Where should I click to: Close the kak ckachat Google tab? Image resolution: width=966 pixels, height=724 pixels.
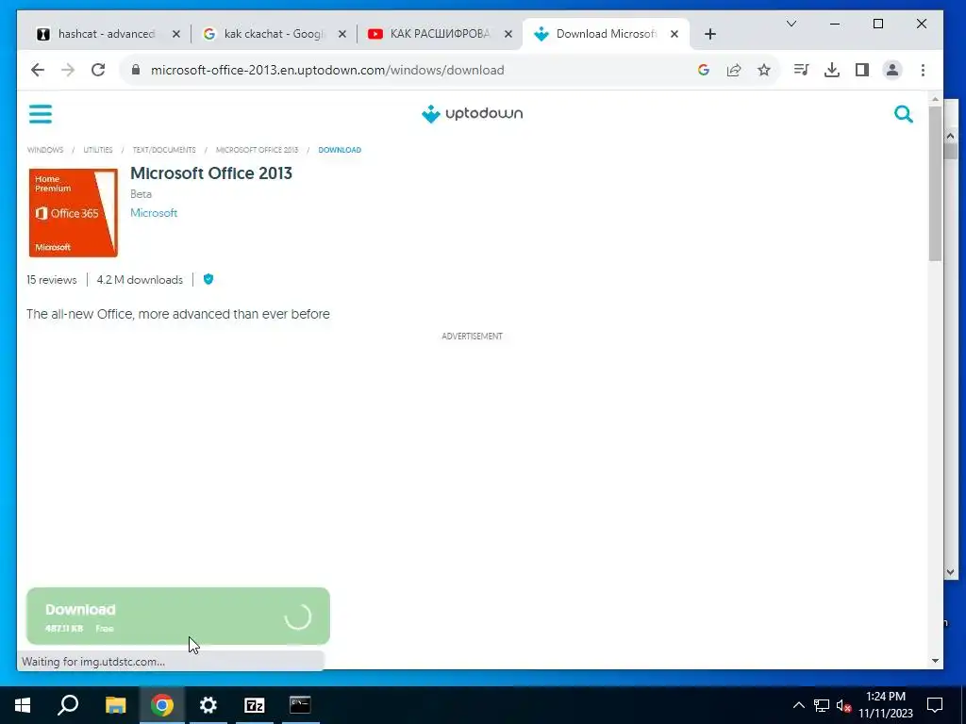point(342,34)
